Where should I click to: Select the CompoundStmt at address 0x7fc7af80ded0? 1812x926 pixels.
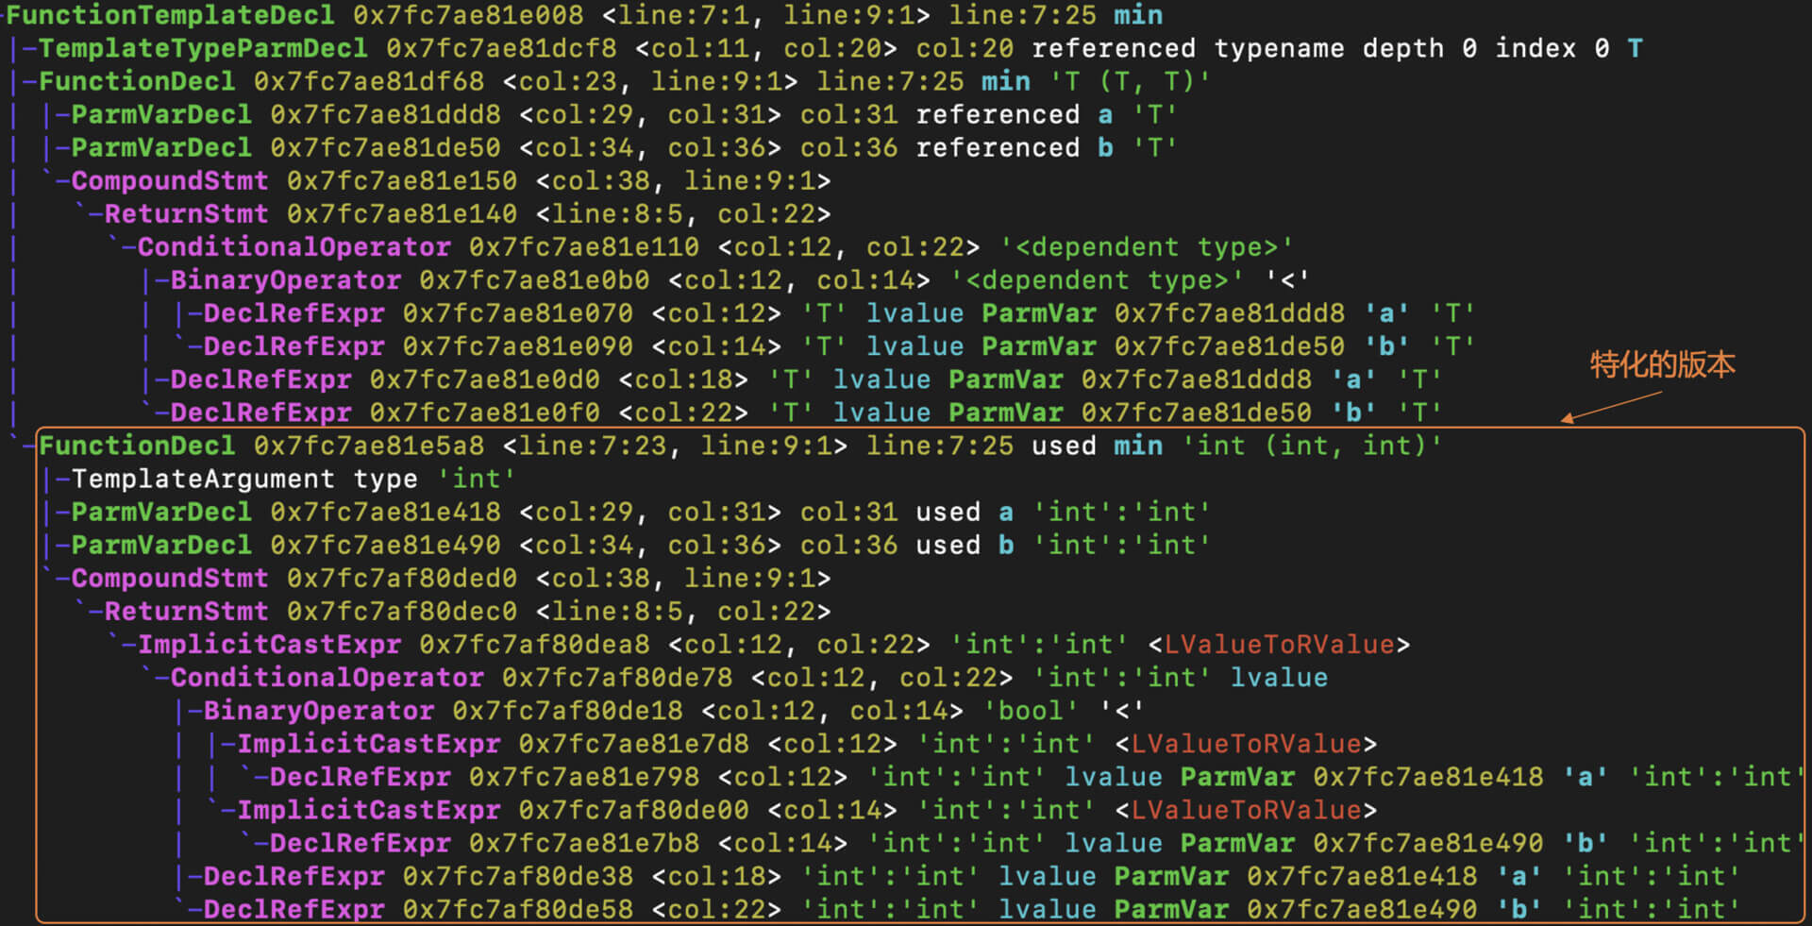coord(170,578)
